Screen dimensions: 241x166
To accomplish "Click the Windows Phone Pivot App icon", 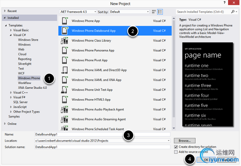I will point(65,60).
